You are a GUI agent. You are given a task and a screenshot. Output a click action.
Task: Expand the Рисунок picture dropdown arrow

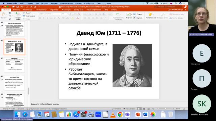131,14
